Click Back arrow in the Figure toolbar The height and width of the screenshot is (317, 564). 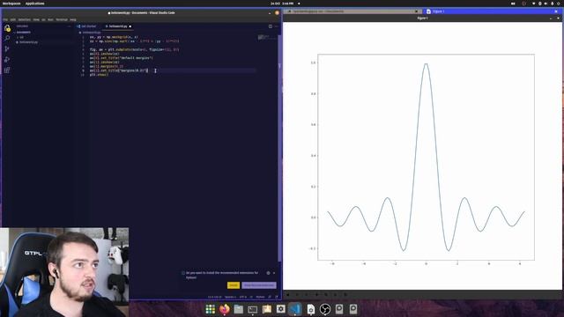point(297,294)
